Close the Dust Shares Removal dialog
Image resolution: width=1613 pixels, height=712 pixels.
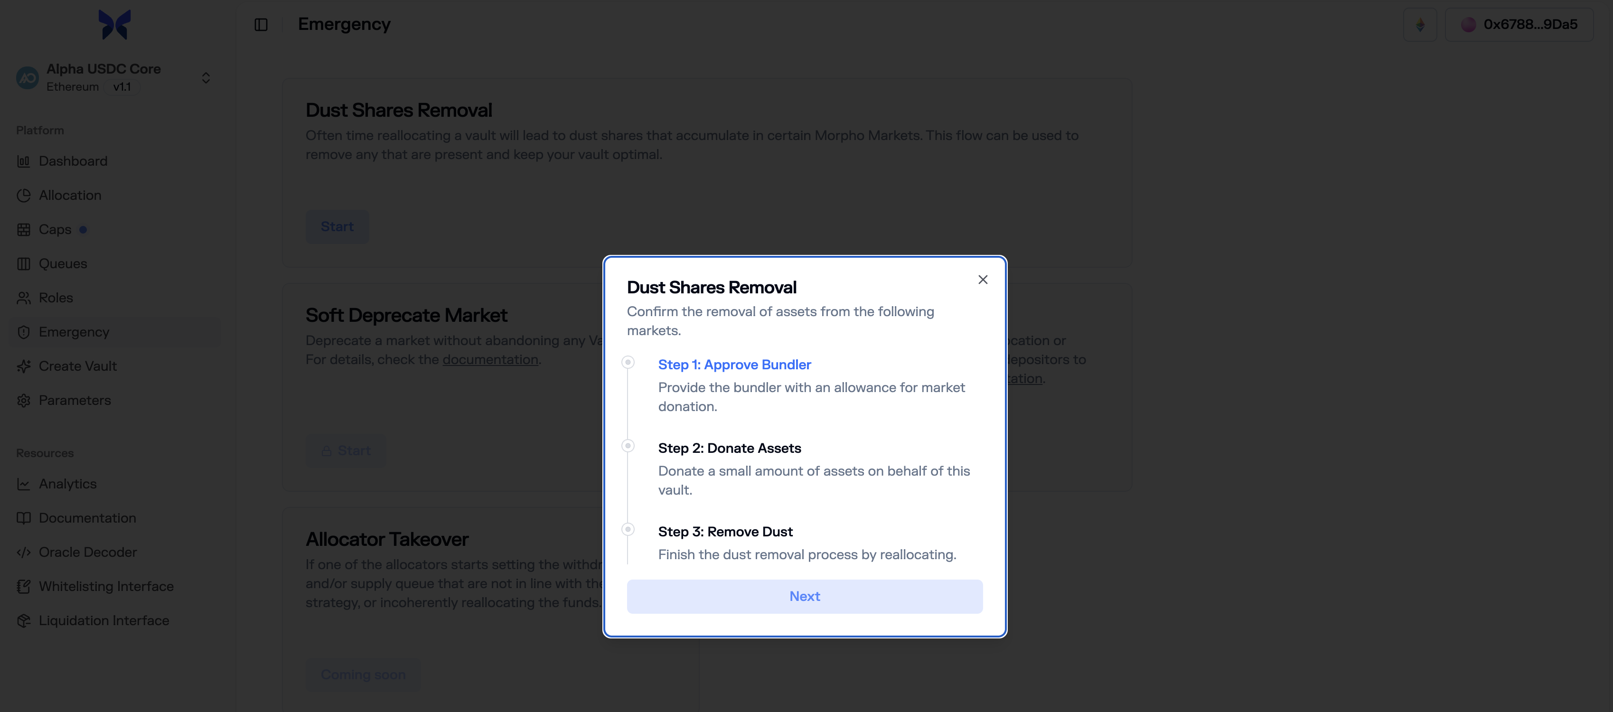pyautogui.click(x=983, y=280)
